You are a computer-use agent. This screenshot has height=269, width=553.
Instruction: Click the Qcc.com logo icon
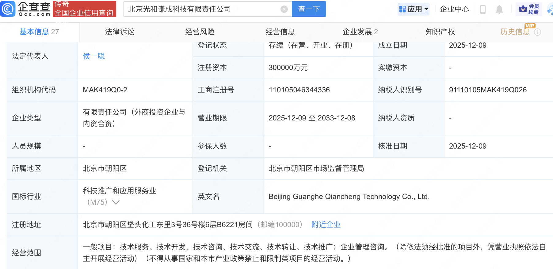pos(8,9)
